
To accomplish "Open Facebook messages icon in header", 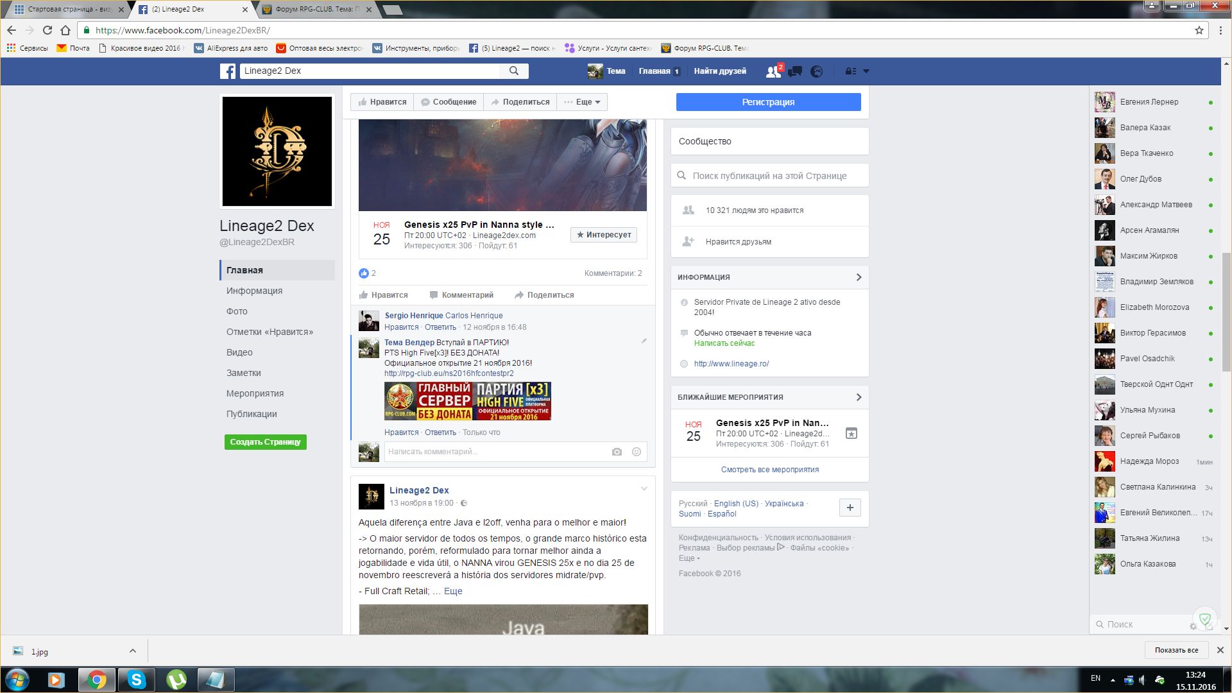I will click(795, 71).
